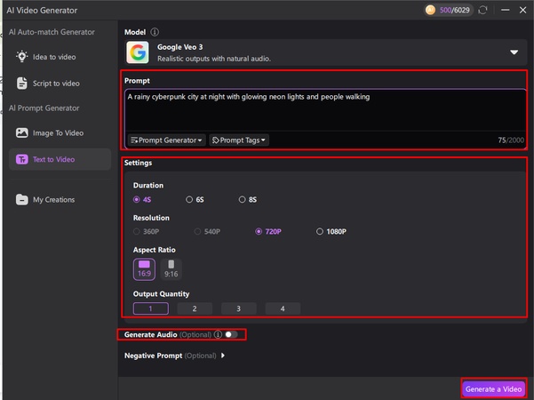
Task: Select the 6S duration option
Action: pyautogui.click(x=195, y=200)
